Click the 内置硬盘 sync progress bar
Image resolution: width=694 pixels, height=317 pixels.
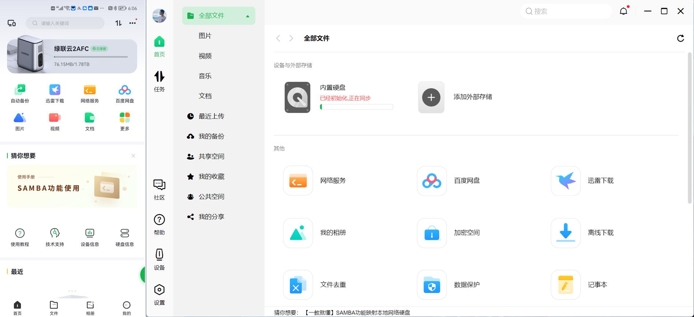tap(357, 107)
